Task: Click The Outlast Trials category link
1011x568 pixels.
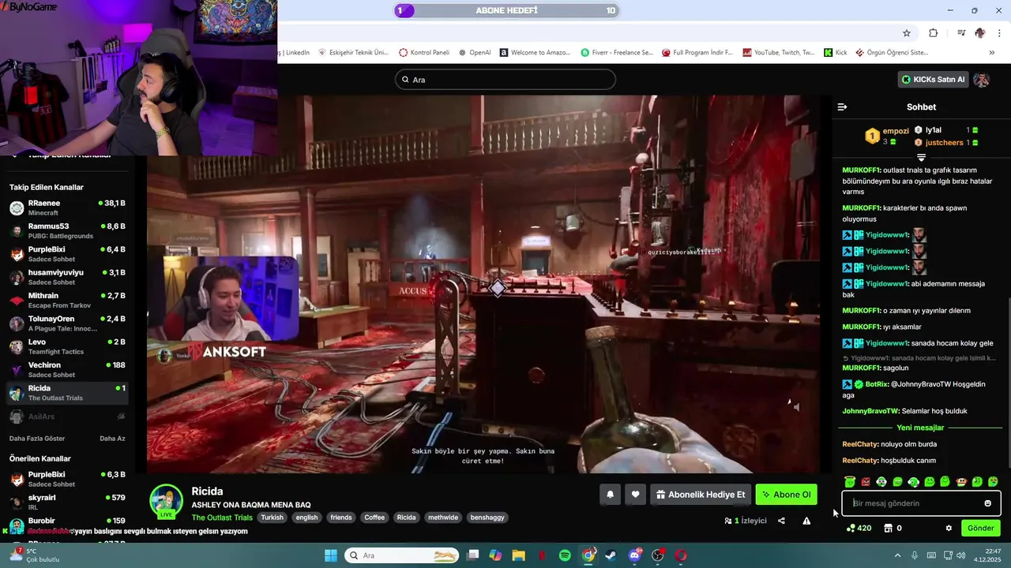Action: (222, 518)
